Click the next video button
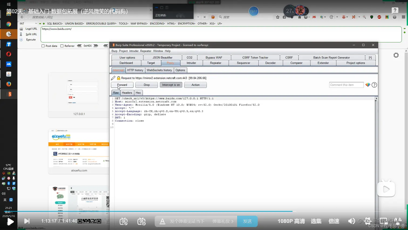Image resolution: width=408 pixels, height=230 pixels. (27, 221)
